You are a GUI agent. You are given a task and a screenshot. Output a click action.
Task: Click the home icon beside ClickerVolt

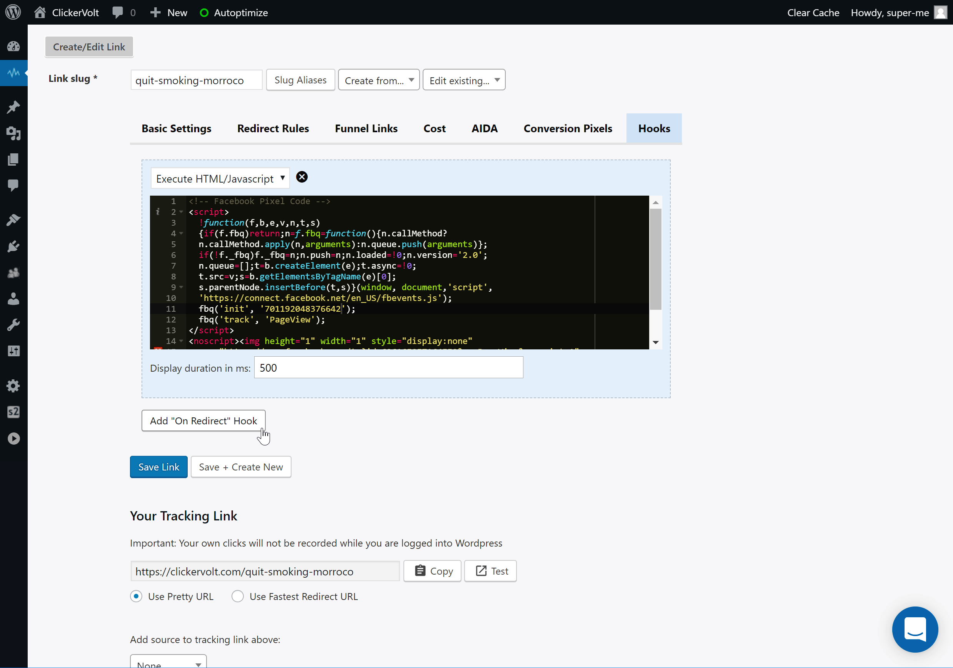point(40,12)
